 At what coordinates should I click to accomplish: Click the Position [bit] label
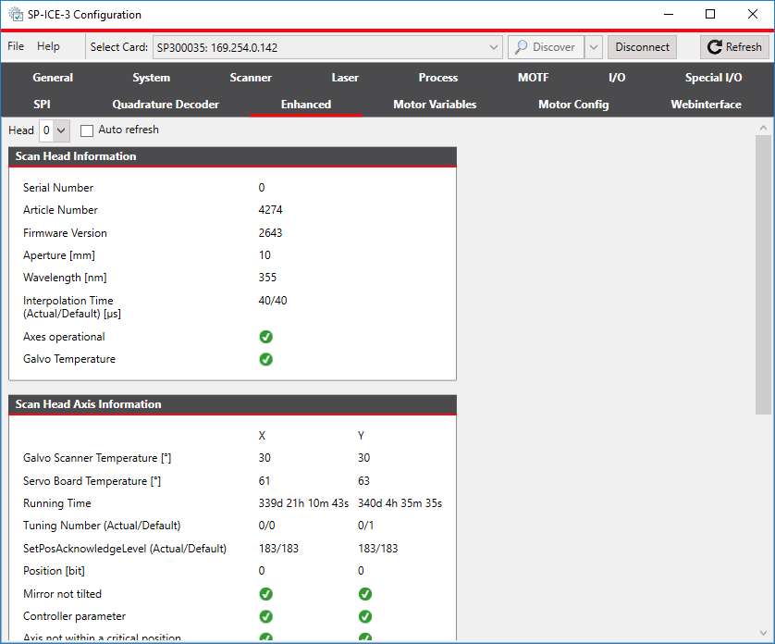54,571
